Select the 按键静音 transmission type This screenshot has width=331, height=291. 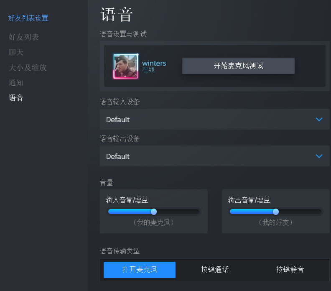click(x=290, y=270)
